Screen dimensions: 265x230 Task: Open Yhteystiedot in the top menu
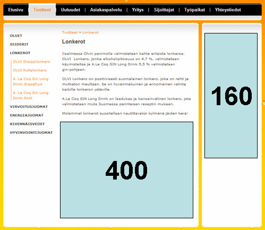click(228, 10)
